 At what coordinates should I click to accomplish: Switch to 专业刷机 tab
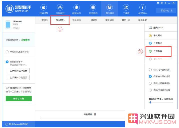[x=60, y=20]
